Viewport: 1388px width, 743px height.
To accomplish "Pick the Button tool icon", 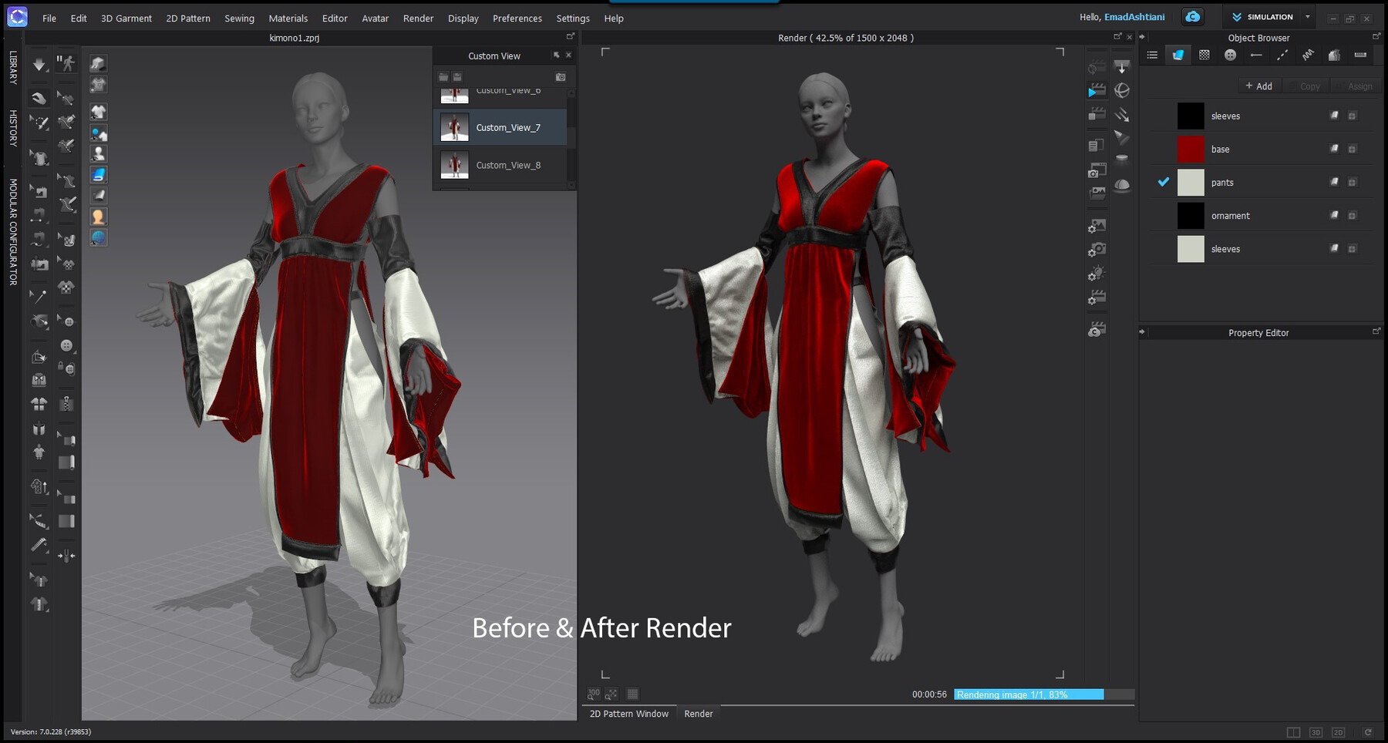I will 67,345.
